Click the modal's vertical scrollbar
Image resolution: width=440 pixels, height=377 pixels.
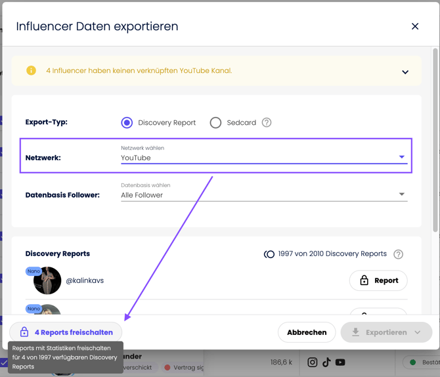435,141
